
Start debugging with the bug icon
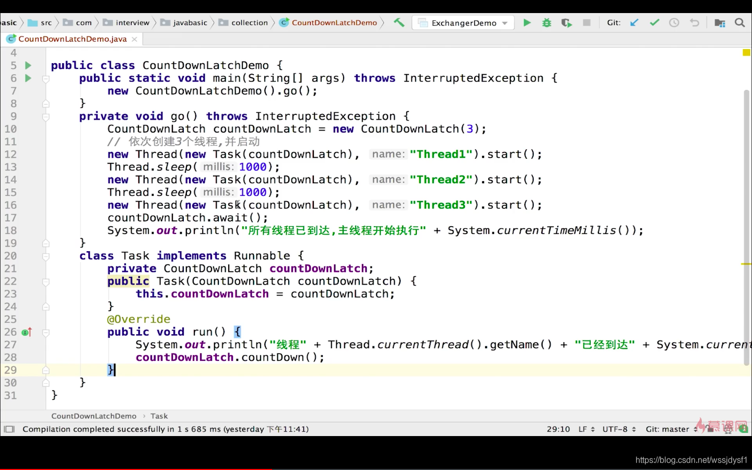pyautogui.click(x=547, y=22)
